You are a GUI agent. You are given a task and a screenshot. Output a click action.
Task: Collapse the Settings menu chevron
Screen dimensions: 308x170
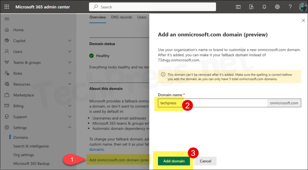[x=70, y=128]
